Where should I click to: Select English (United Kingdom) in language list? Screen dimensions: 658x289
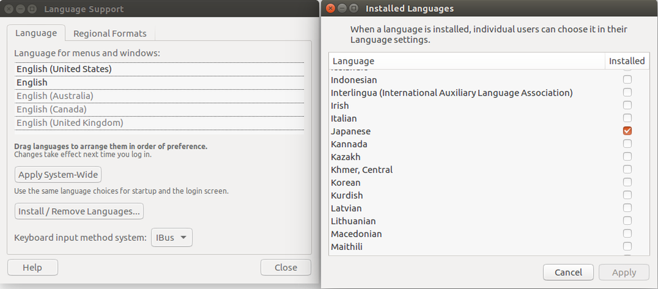[x=159, y=123]
